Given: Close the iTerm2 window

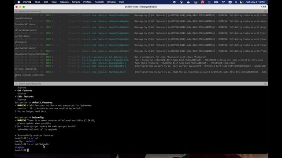Looking at the screenshot, I should point(17,7).
